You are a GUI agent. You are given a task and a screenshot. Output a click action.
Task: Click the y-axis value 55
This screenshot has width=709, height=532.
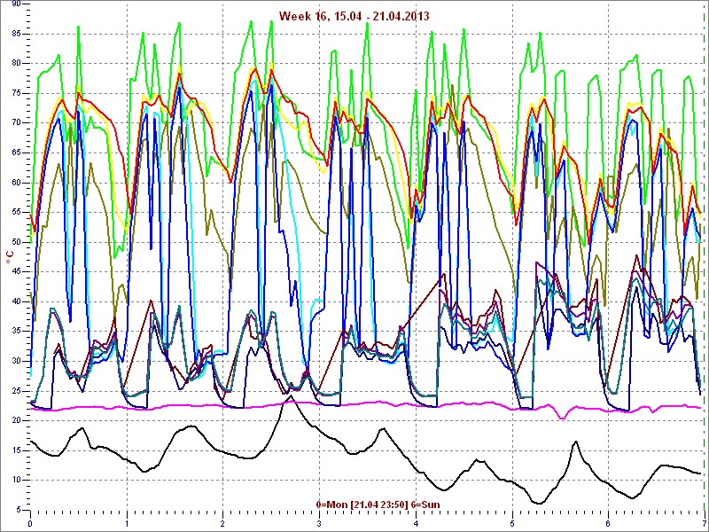coord(16,212)
